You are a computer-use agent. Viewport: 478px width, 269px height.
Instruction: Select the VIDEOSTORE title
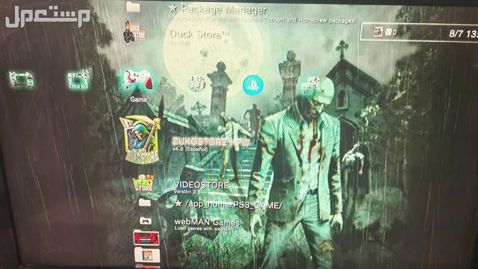[201, 185]
